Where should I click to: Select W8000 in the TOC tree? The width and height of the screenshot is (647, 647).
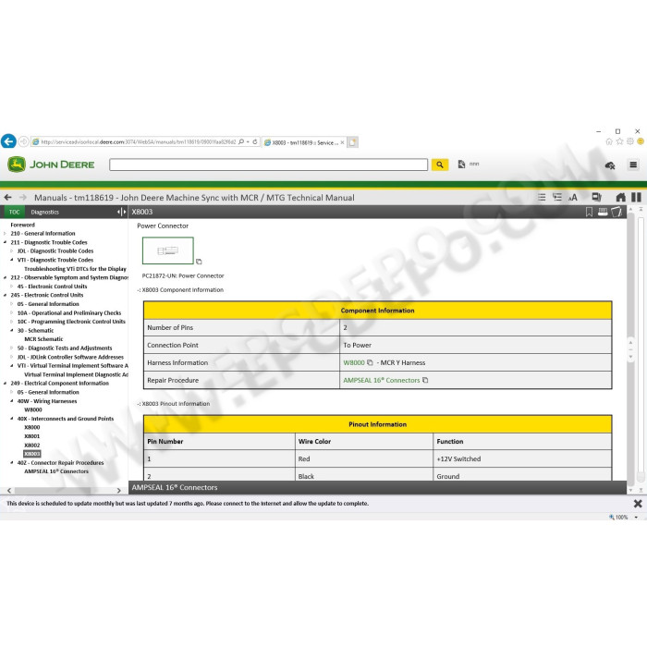click(33, 409)
